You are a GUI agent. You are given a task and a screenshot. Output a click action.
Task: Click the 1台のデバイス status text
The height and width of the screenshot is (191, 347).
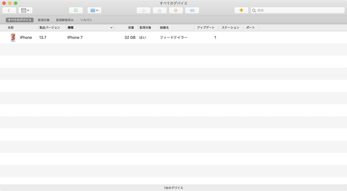coord(173,188)
